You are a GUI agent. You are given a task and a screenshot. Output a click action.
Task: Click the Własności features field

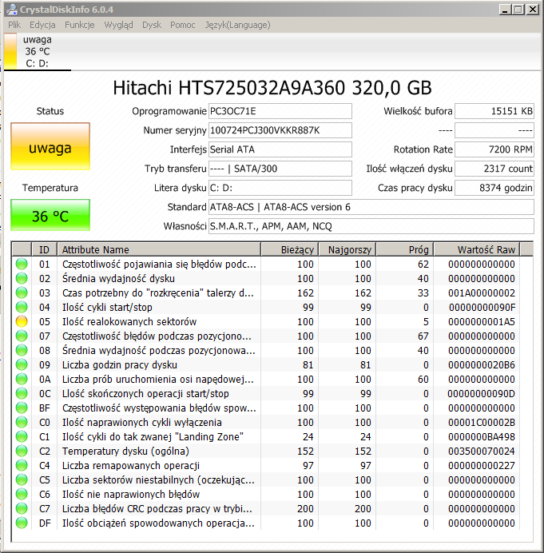pyautogui.click(x=371, y=226)
